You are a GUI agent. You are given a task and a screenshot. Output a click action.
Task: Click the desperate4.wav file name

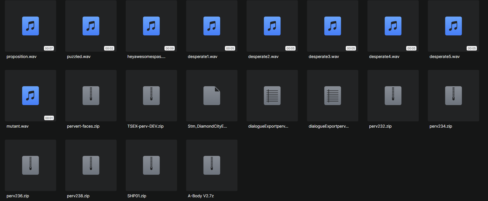click(384, 57)
